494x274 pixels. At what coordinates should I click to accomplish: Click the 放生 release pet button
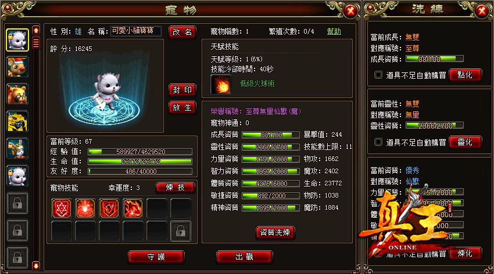tap(182, 108)
